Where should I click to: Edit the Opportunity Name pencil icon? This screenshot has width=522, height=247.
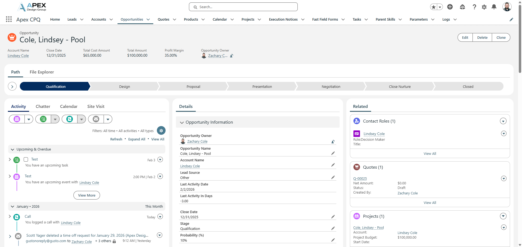click(x=333, y=153)
